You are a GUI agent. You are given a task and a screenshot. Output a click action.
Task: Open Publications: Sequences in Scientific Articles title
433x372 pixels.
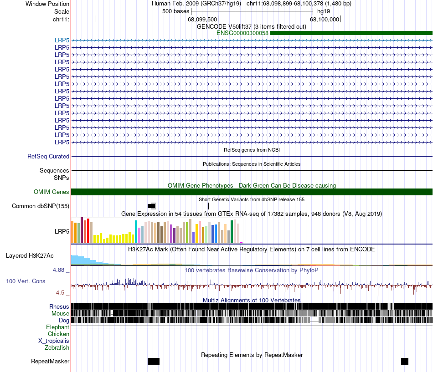(252, 164)
